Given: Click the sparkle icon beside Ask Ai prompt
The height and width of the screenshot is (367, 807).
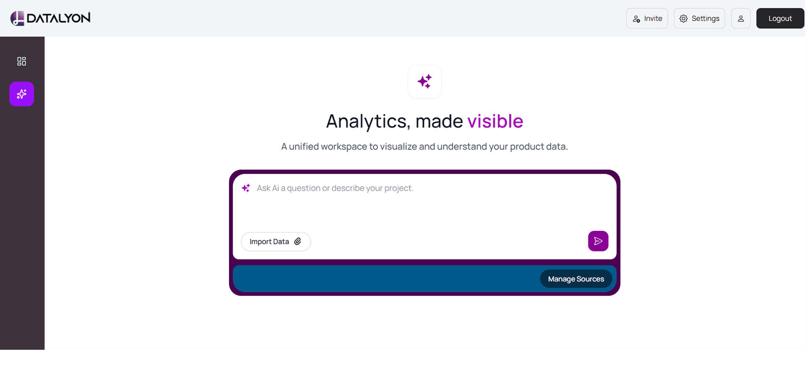Looking at the screenshot, I should click(x=246, y=188).
